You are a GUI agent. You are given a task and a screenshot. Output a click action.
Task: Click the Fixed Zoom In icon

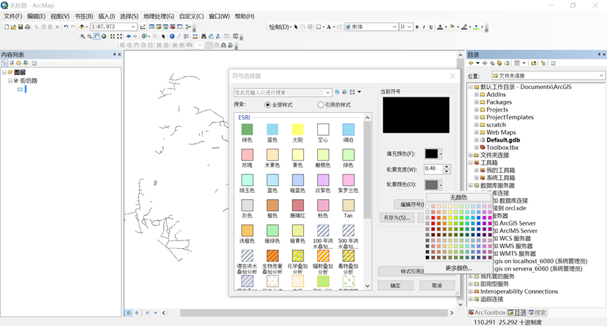(x=112, y=36)
